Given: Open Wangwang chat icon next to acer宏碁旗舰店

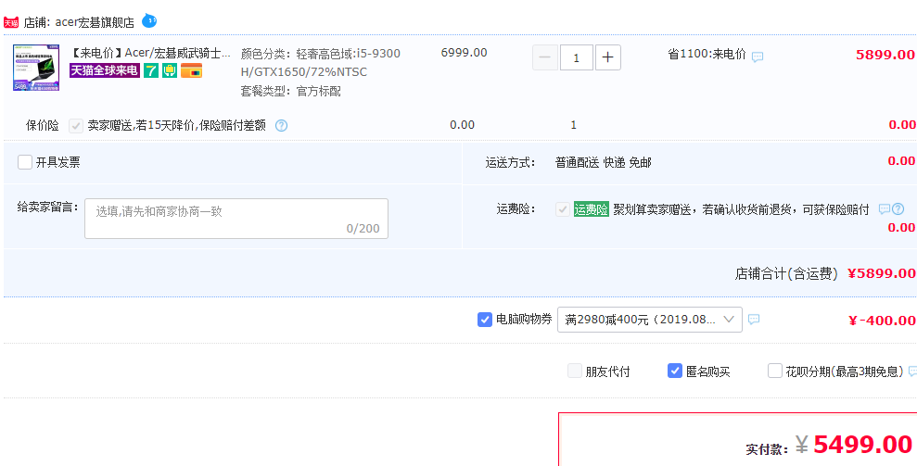Looking at the screenshot, I should coord(149,21).
